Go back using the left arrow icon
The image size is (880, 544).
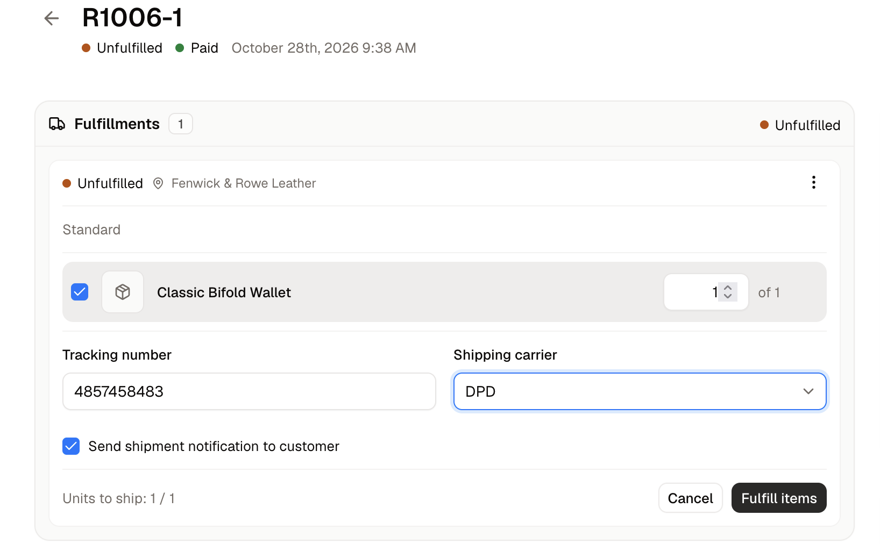point(52,18)
